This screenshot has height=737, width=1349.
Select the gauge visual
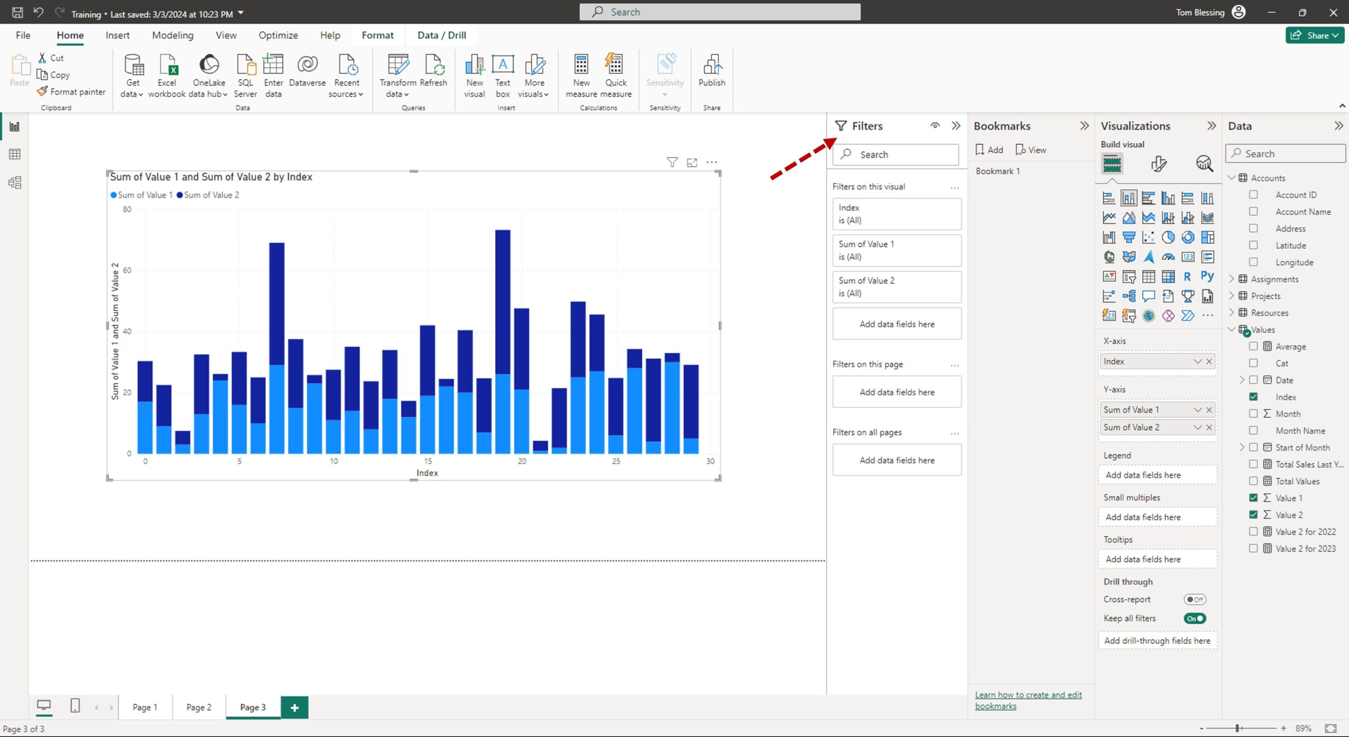pos(1168,256)
